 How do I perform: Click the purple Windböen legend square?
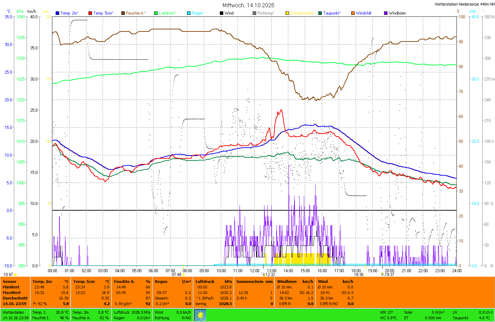[386, 13]
